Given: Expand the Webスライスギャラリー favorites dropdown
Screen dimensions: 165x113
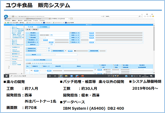Looking at the screenshot, I should tap(41, 23).
